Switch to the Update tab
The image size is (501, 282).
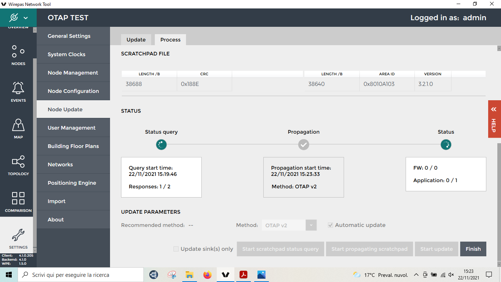tap(136, 40)
